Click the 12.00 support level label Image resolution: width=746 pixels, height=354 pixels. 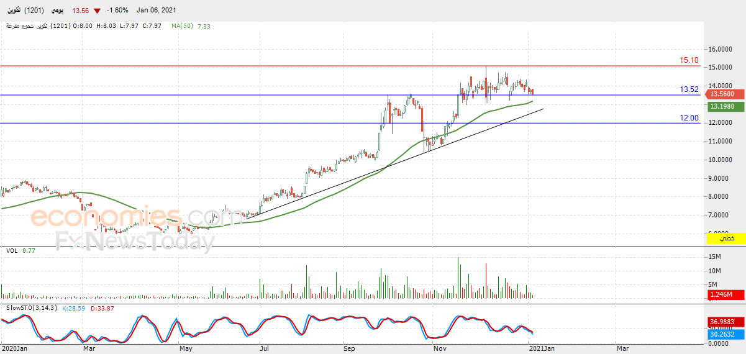tap(689, 117)
